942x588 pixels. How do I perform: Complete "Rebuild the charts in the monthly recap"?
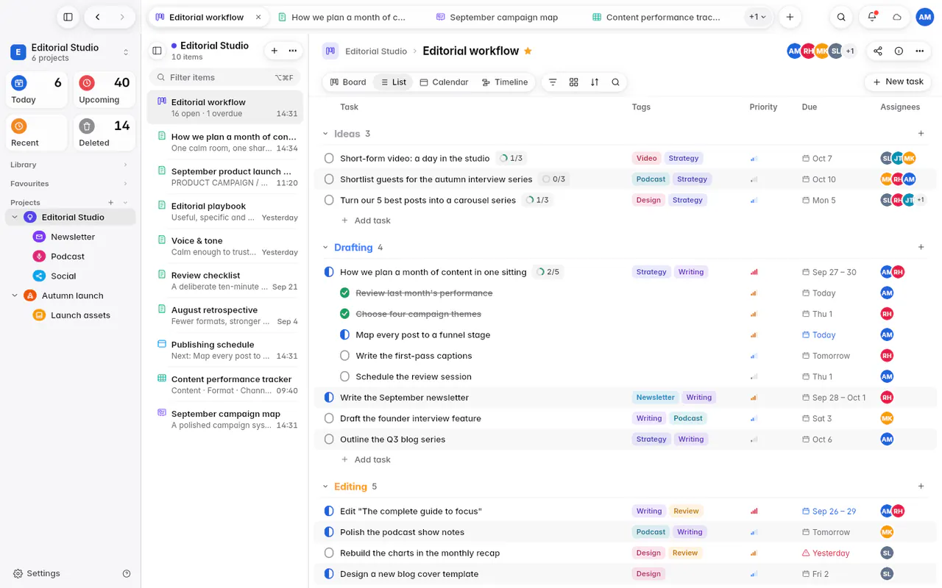[329, 553]
